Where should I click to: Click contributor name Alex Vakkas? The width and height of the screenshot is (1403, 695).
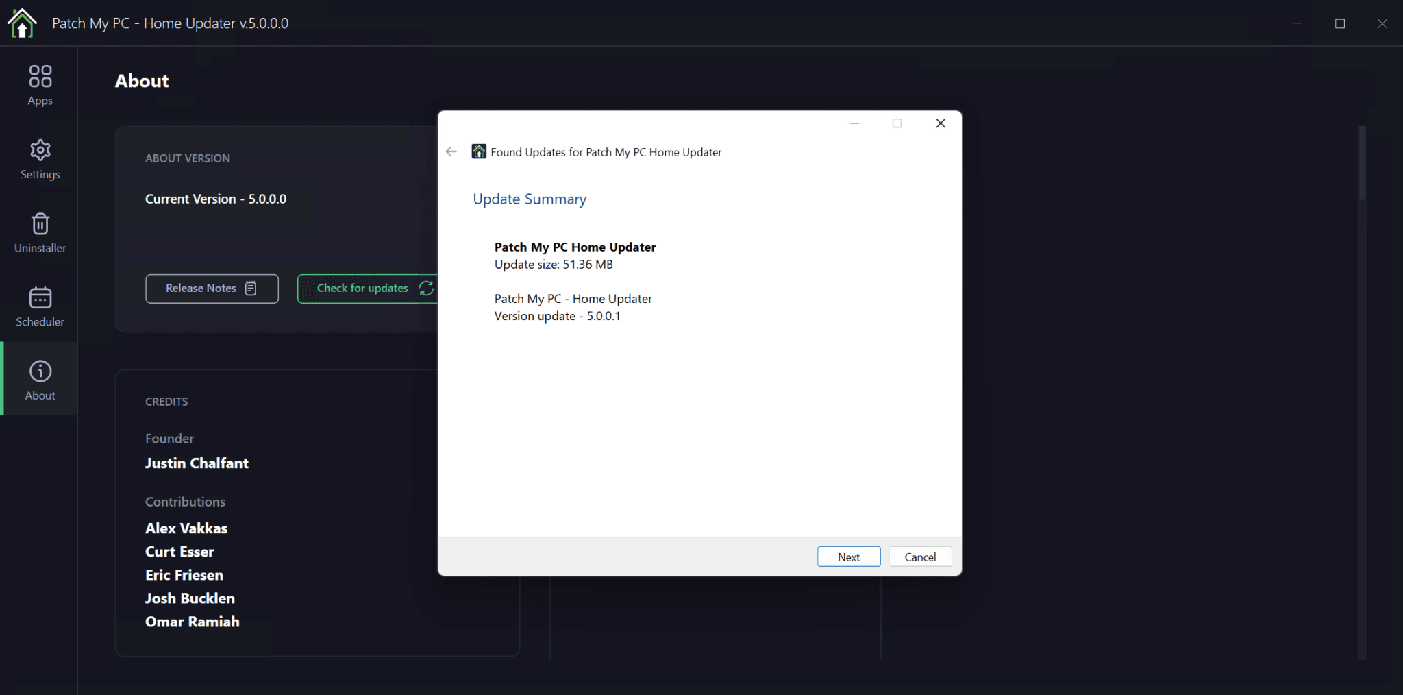186,528
